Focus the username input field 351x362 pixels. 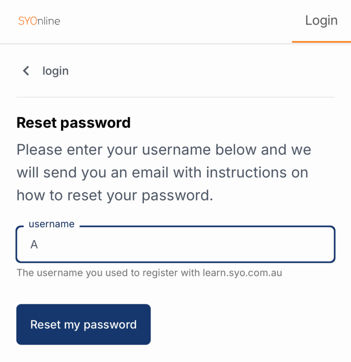coord(175,245)
